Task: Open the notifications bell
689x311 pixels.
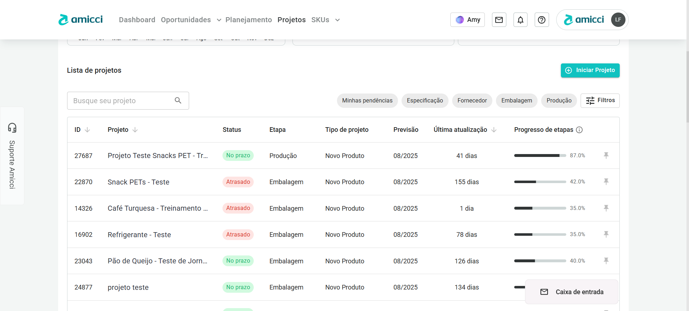Action: (520, 20)
